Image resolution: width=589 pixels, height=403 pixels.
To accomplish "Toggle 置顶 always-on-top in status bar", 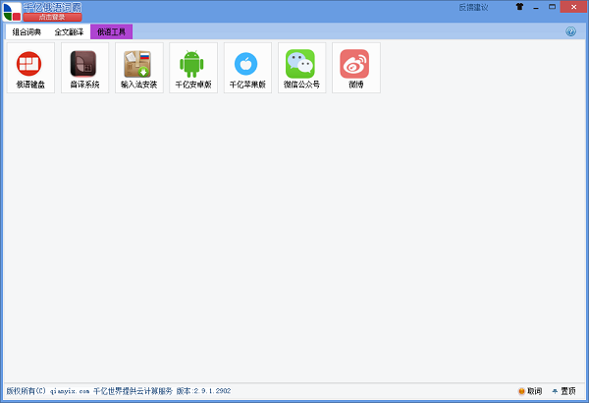I will [563, 390].
